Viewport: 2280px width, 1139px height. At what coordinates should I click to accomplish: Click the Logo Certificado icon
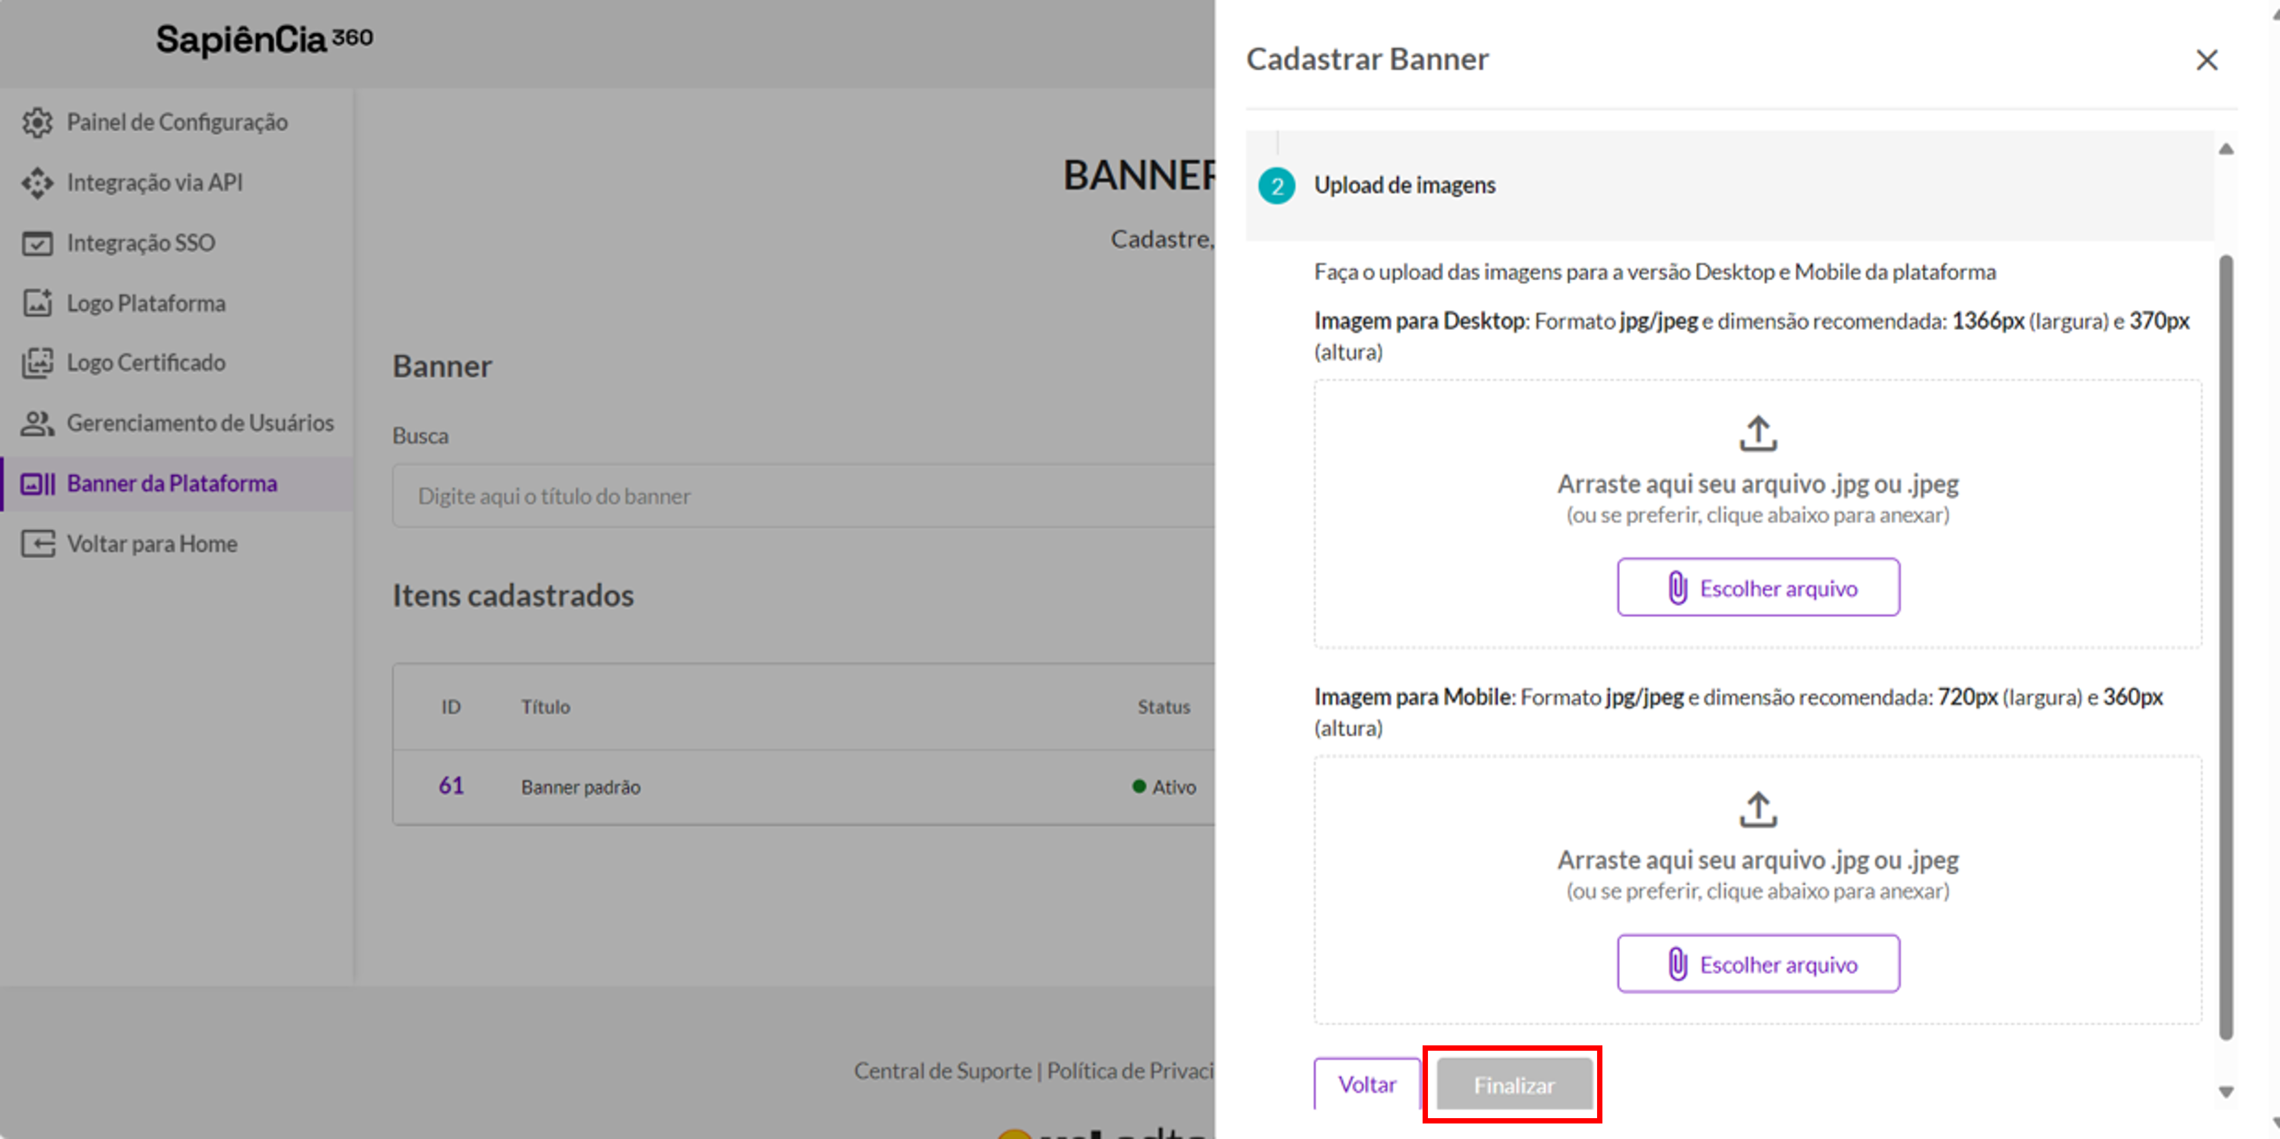(37, 363)
